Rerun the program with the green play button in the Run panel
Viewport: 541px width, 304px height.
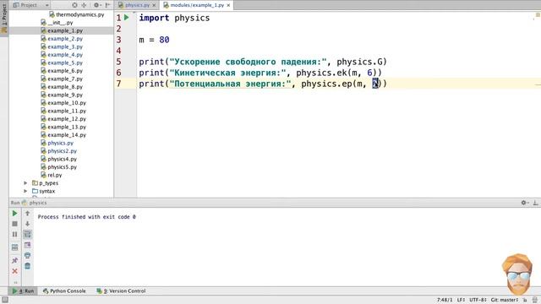pyautogui.click(x=14, y=214)
